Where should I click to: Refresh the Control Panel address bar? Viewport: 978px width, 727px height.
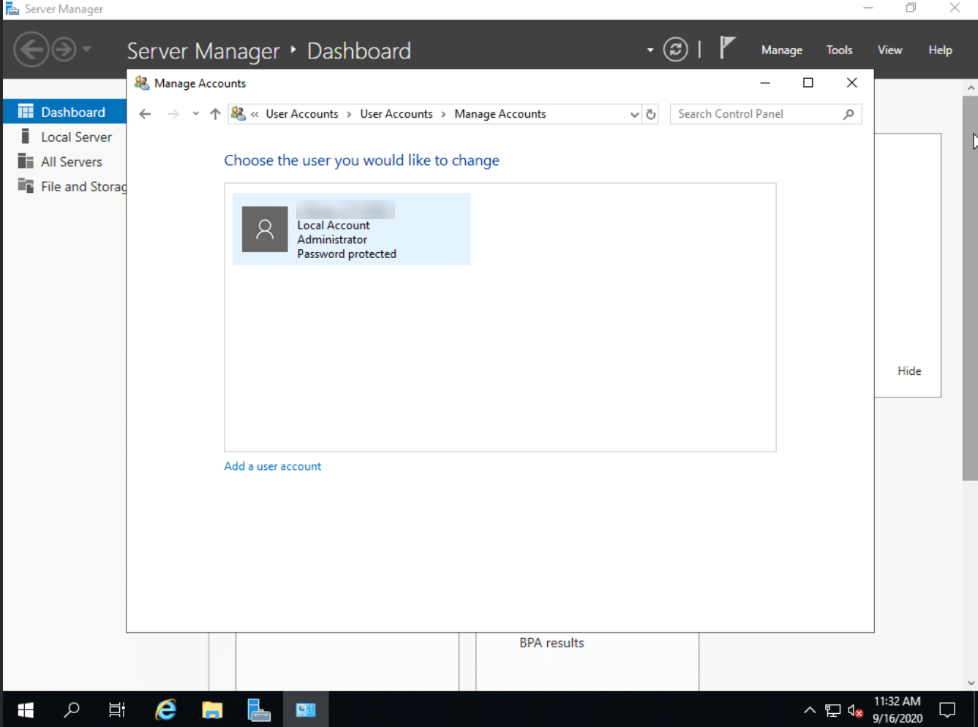pyautogui.click(x=651, y=114)
